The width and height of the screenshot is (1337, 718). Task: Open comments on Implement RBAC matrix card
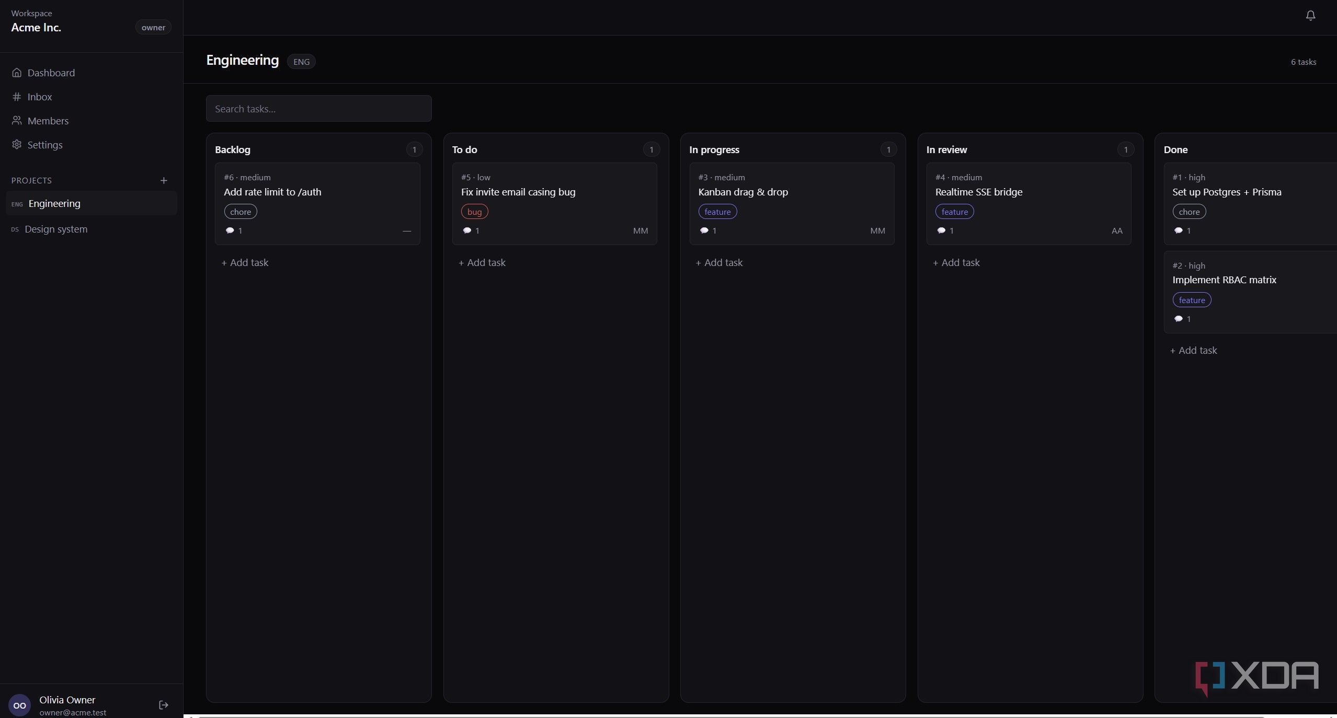click(1182, 319)
